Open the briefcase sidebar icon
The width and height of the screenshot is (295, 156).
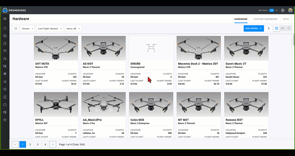tap(5, 105)
